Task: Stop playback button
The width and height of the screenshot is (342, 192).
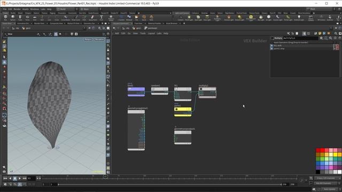Action: pyautogui.click(x=15, y=179)
